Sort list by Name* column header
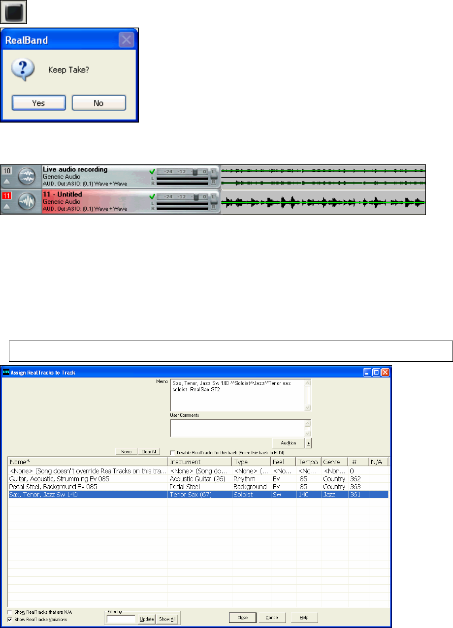 click(88, 462)
